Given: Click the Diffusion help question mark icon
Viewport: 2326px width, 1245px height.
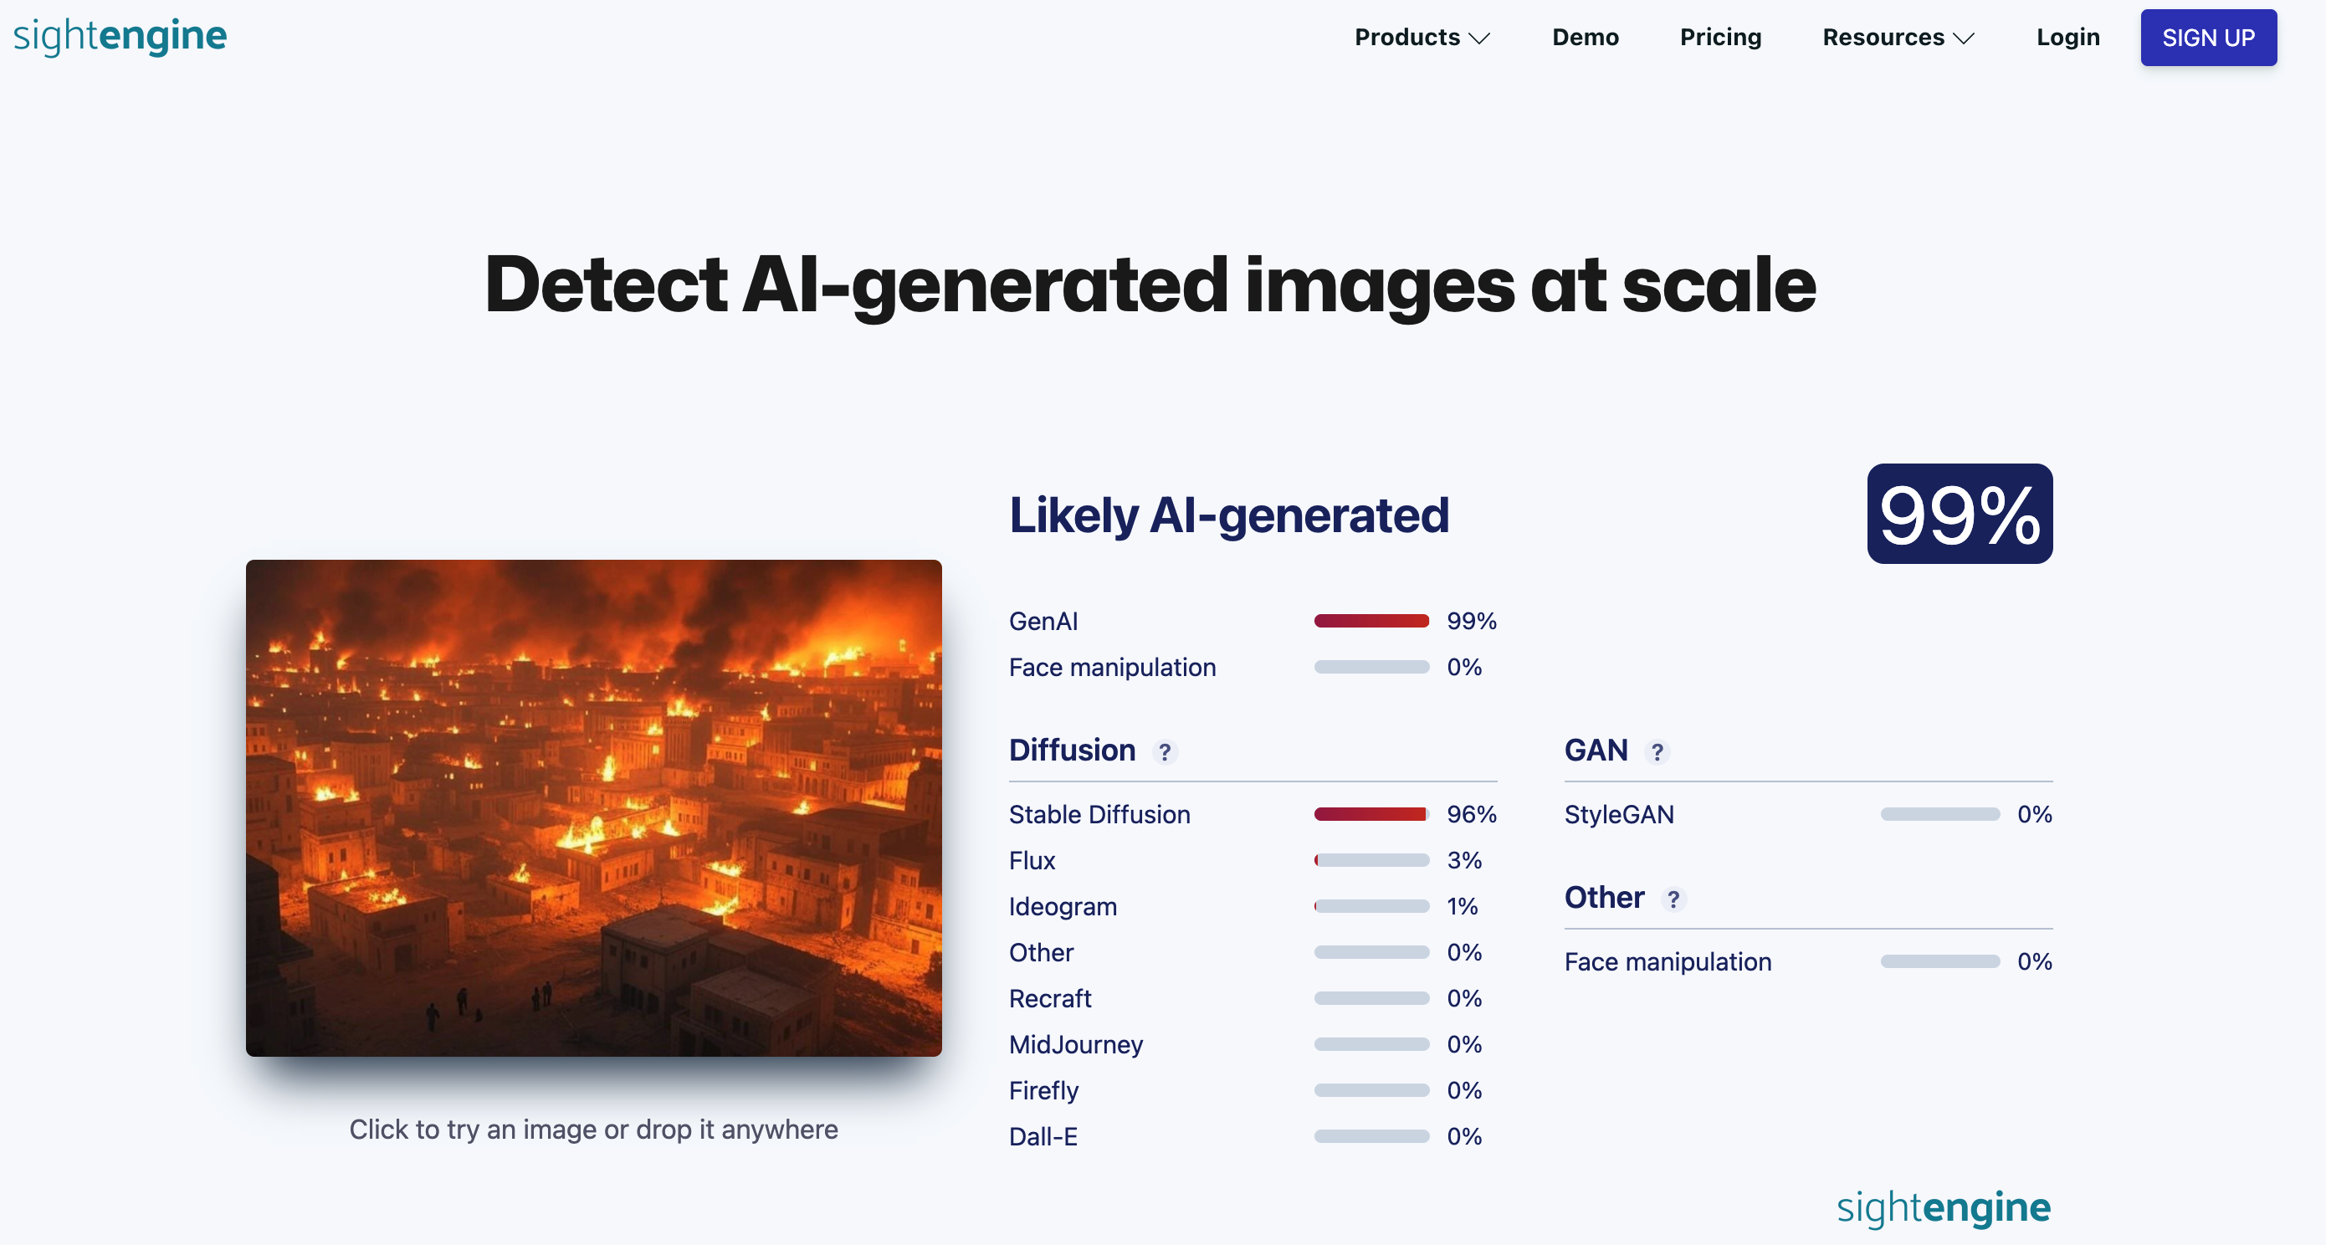Looking at the screenshot, I should point(1165,751).
